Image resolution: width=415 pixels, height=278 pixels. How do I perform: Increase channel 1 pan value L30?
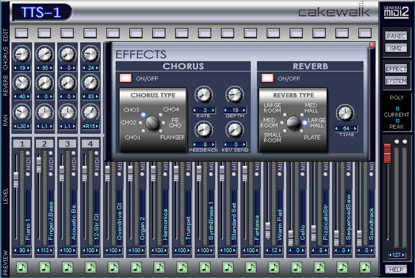28,126
